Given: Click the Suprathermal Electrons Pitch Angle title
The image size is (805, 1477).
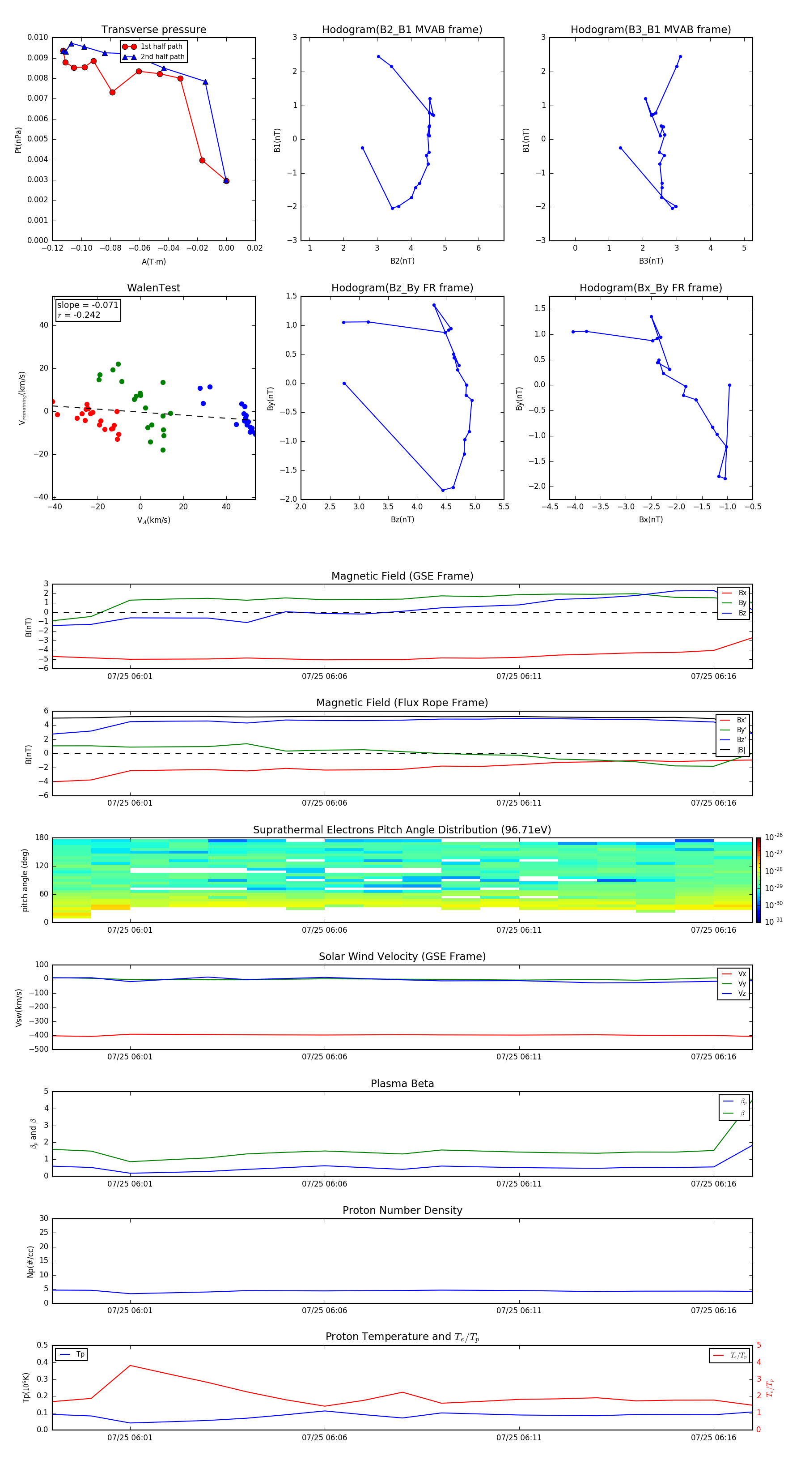Looking at the screenshot, I should tap(402, 830).
